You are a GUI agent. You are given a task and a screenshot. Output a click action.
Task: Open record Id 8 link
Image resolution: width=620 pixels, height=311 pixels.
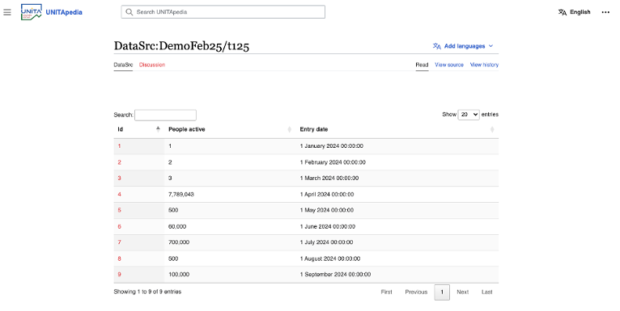tap(120, 258)
